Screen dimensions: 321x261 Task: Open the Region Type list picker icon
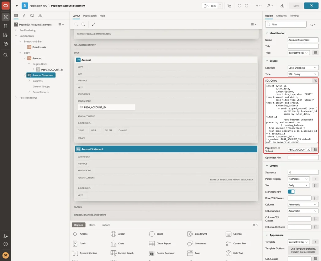coord(315,53)
